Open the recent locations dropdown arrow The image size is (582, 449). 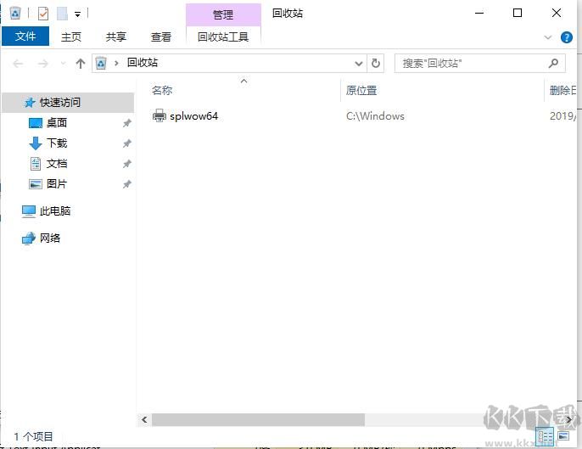[63, 64]
